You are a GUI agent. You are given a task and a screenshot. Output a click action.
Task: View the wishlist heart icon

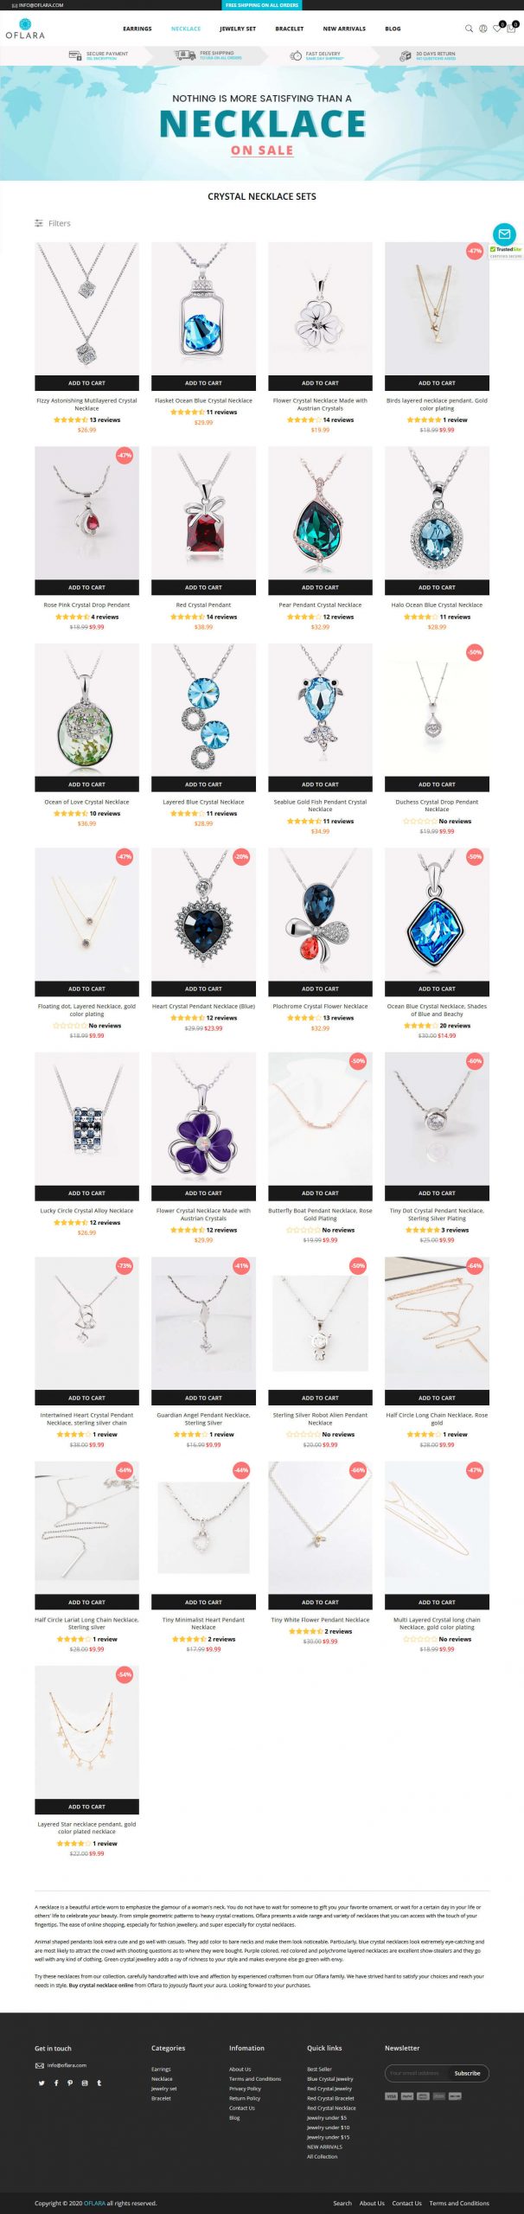coord(497,29)
